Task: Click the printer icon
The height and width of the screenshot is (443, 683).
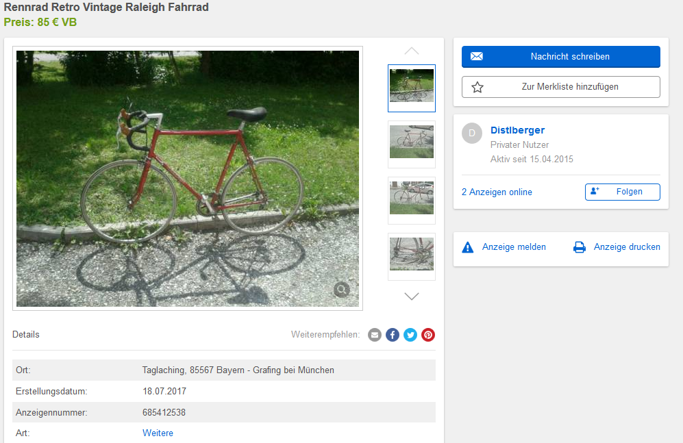Action: click(580, 247)
